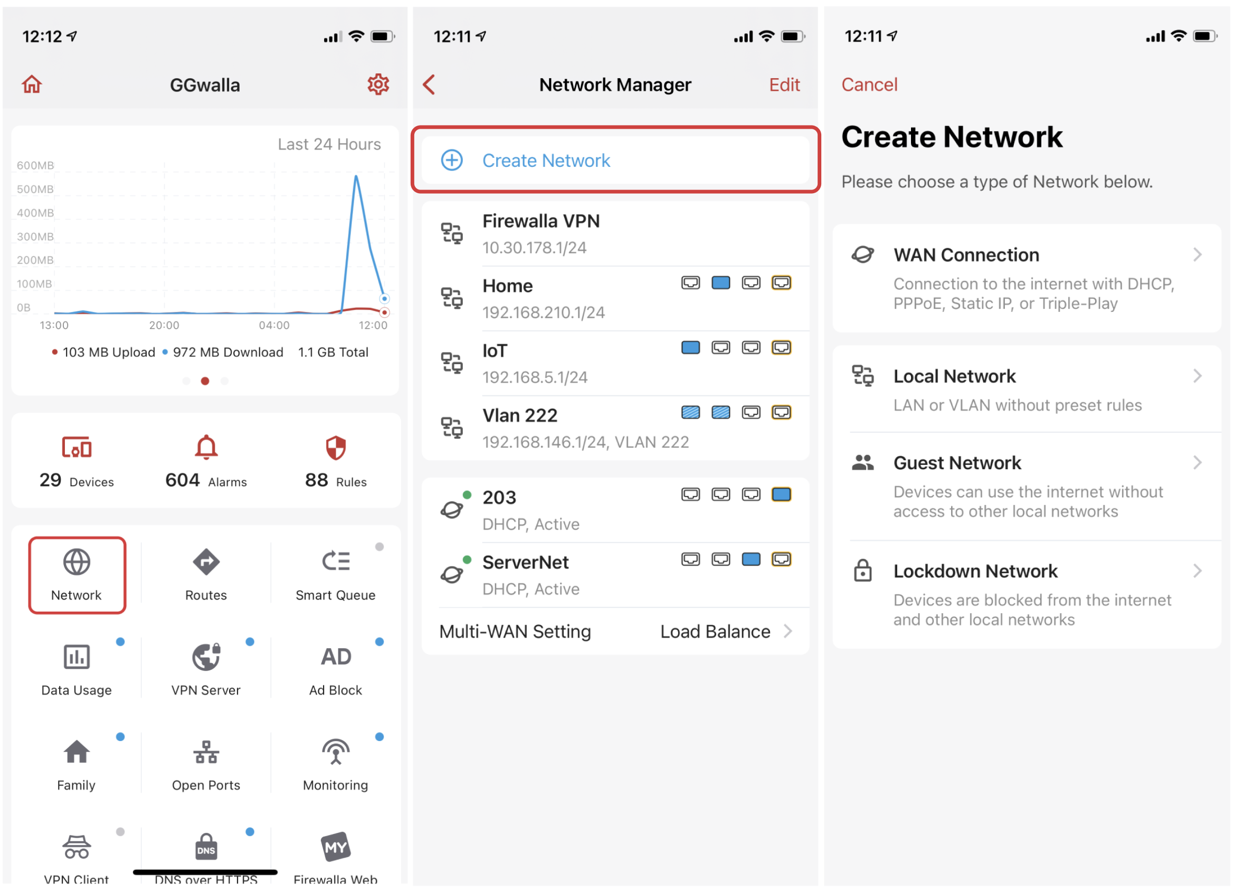The width and height of the screenshot is (1234, 893).
Task: Tap Cancel on Create Network screen
Action: [869, 84]
